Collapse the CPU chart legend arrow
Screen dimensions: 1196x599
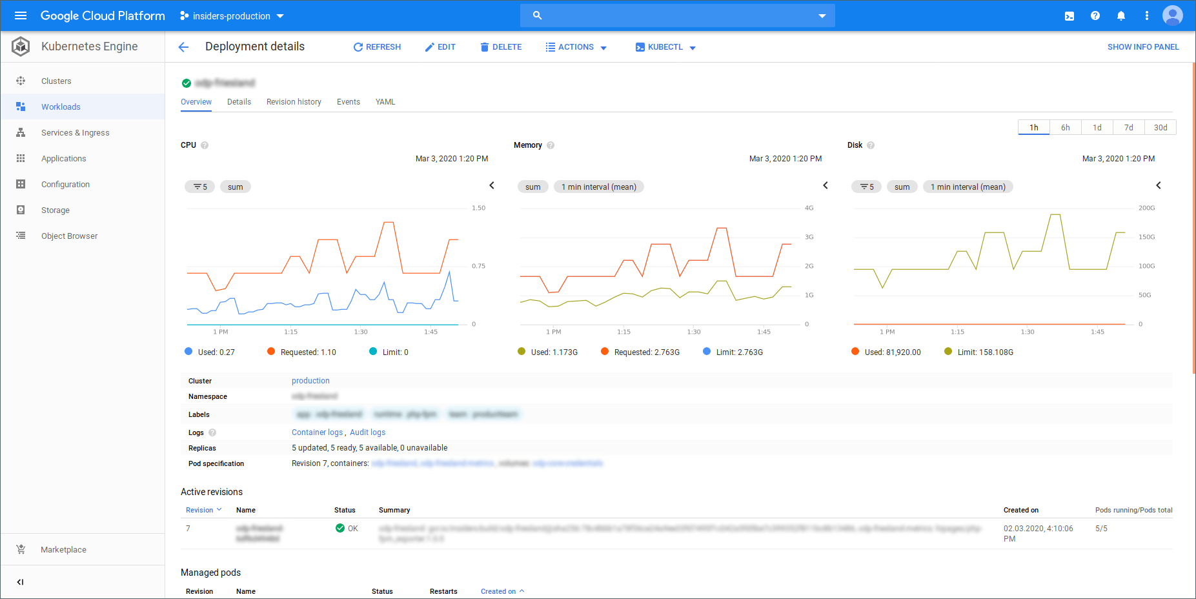(x=492, y=185)
